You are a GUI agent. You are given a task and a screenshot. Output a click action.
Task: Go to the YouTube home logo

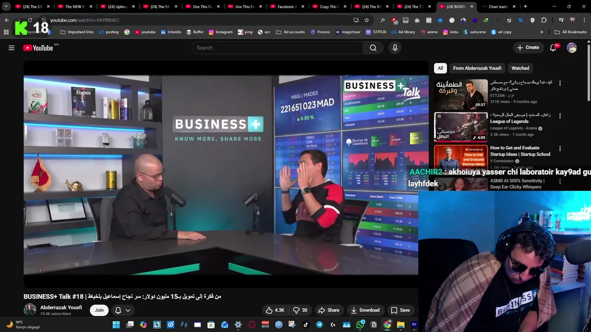coord(38,47)
